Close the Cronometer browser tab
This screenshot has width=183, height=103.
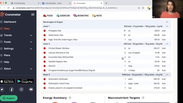101,3
